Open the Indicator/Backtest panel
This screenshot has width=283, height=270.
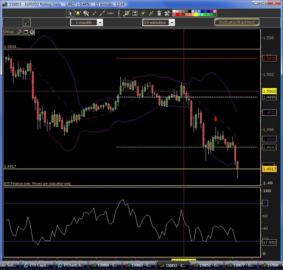click(237, 22)
